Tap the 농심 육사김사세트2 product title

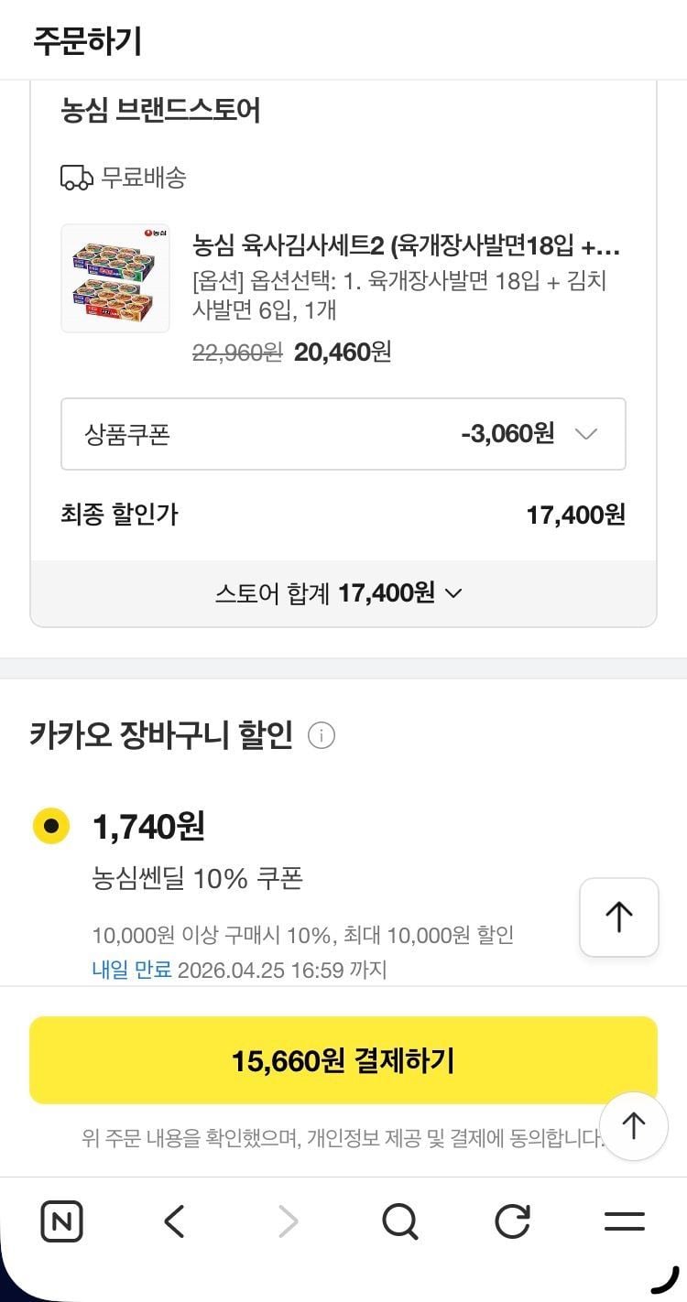(407, 245)
